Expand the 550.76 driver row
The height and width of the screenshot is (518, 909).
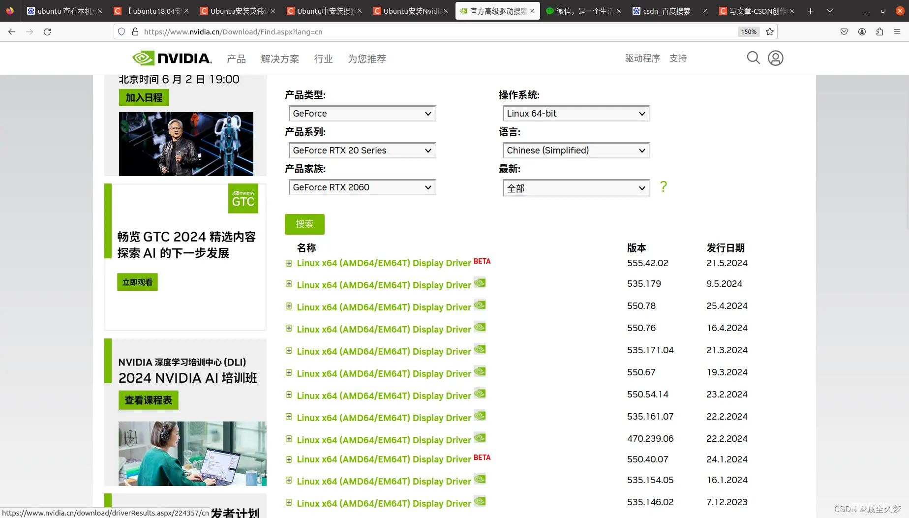[289, 328]
